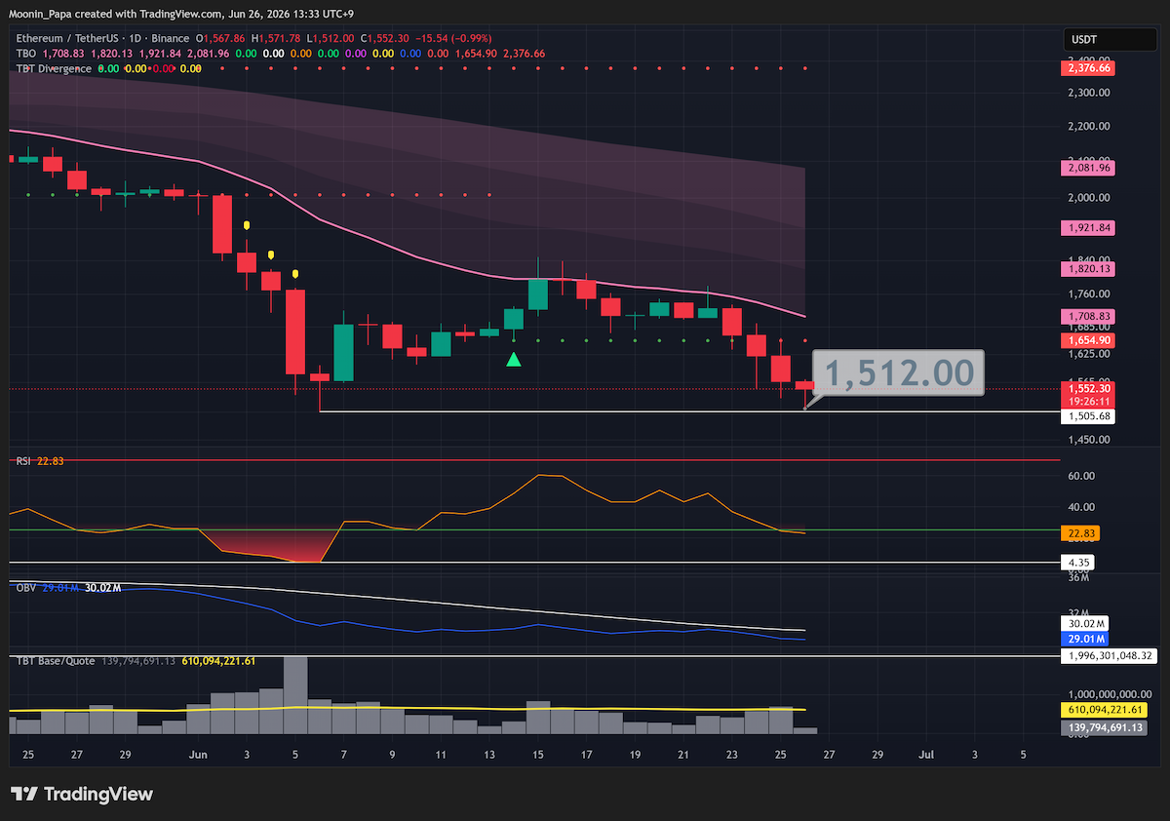Click the 2,081.96 pink price label

1090,168
